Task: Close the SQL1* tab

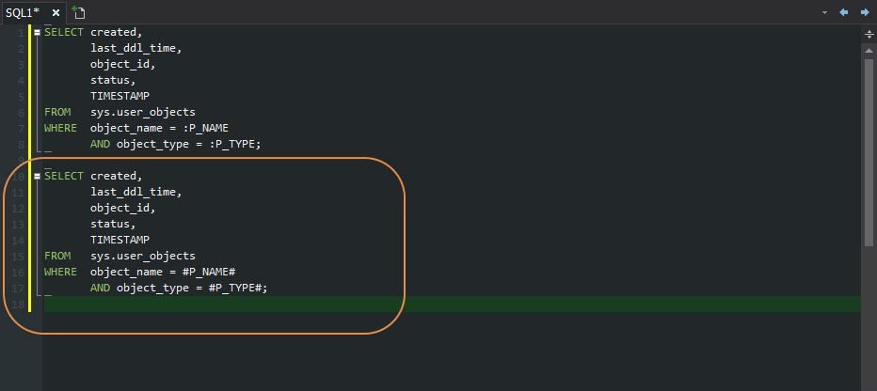Action: tap(56, 12)
